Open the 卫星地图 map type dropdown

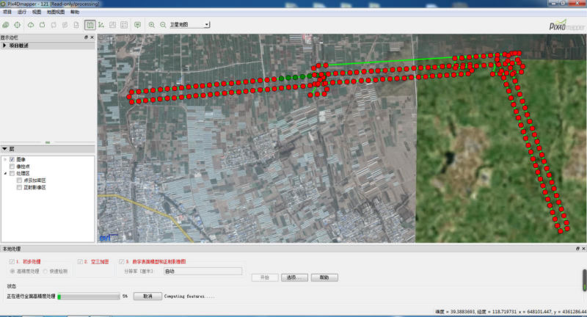click(189, 24)
